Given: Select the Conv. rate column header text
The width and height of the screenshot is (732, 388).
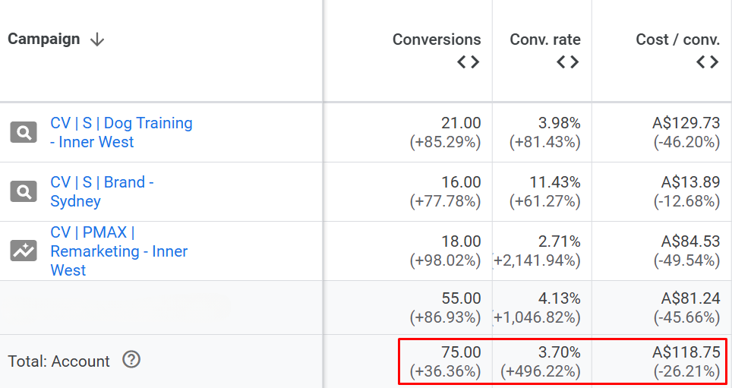Looking at the screenshot, I should point(545,39).
